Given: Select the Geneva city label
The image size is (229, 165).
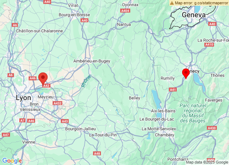Looking at the screenshot, I should (x=194, y=15).
